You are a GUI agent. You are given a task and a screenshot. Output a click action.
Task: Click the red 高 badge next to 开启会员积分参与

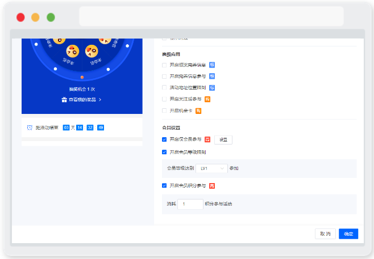212,186
